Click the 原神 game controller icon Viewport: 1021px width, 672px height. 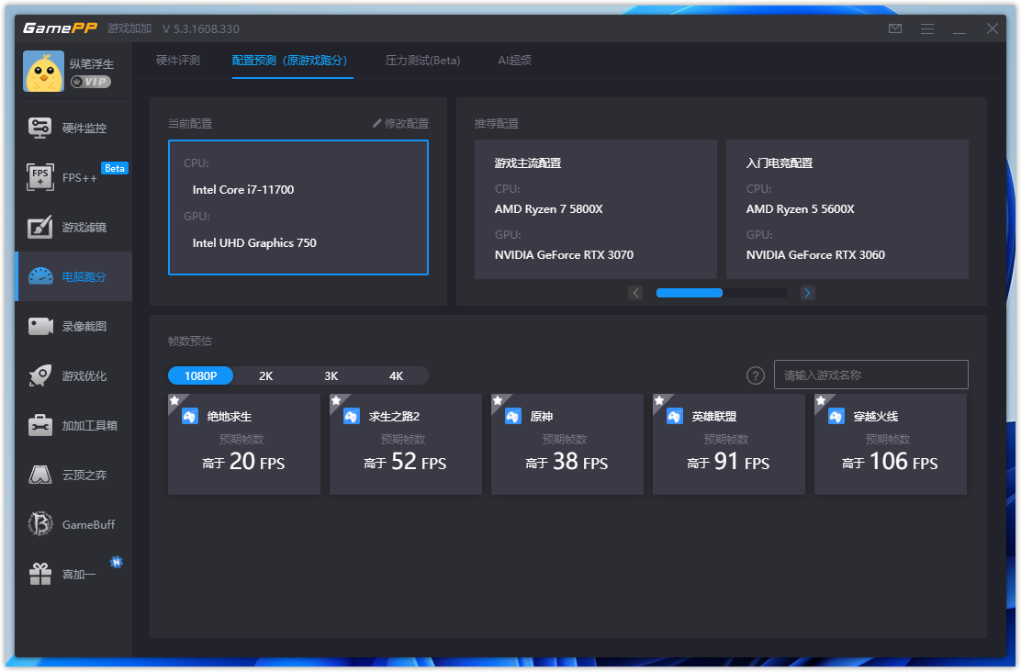pyautogui.click(x=512, y=416)
